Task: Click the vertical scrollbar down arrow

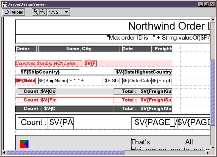Action: point(213,147)
